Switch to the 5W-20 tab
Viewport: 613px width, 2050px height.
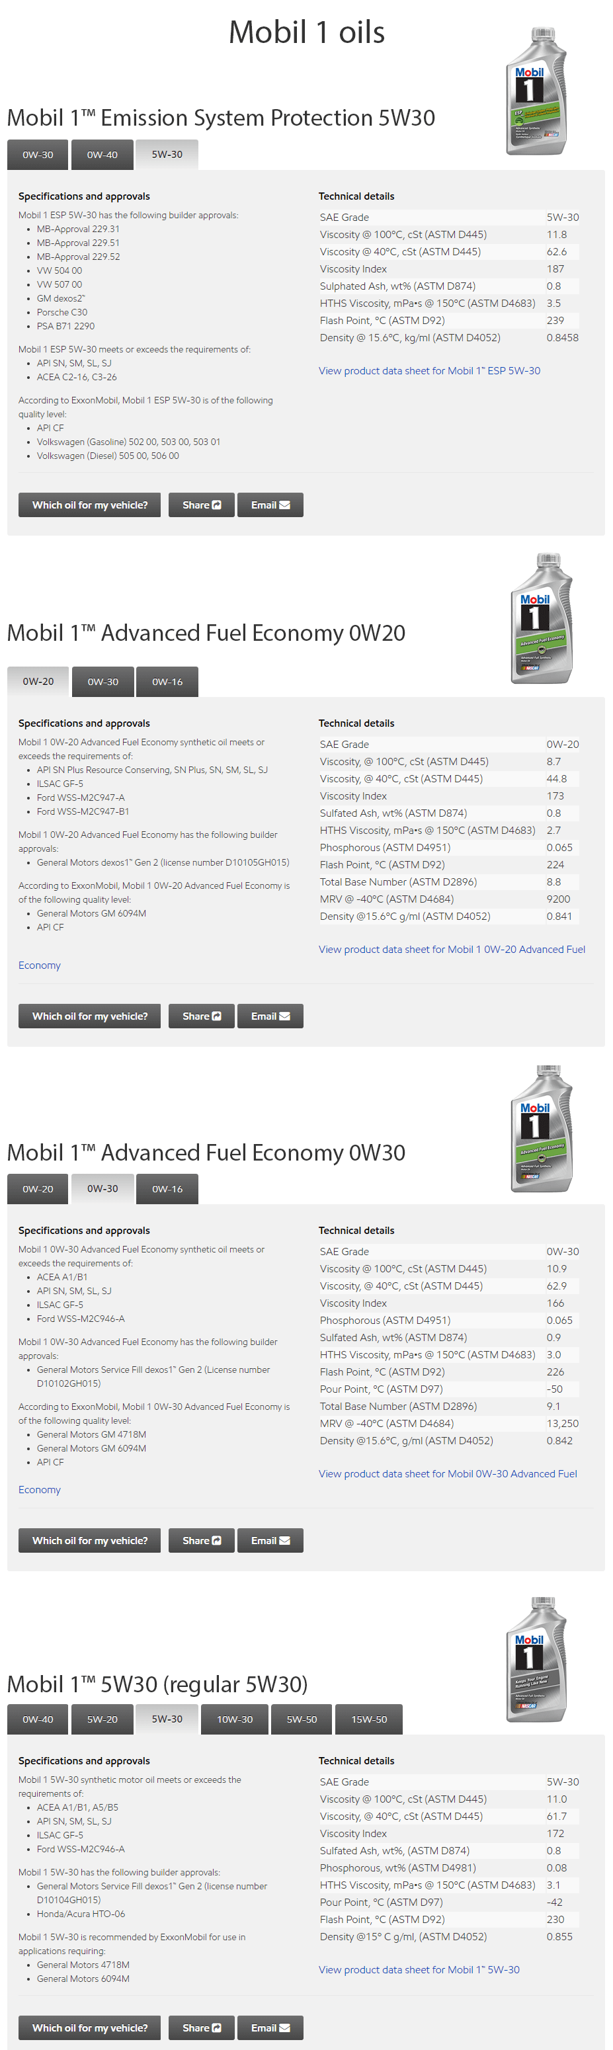(101, 1719)
